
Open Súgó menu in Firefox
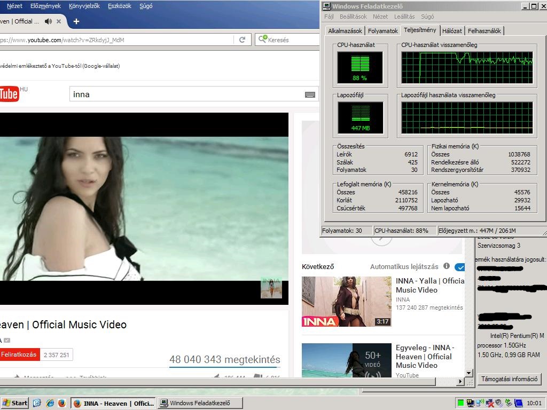[x=146, y=6]
